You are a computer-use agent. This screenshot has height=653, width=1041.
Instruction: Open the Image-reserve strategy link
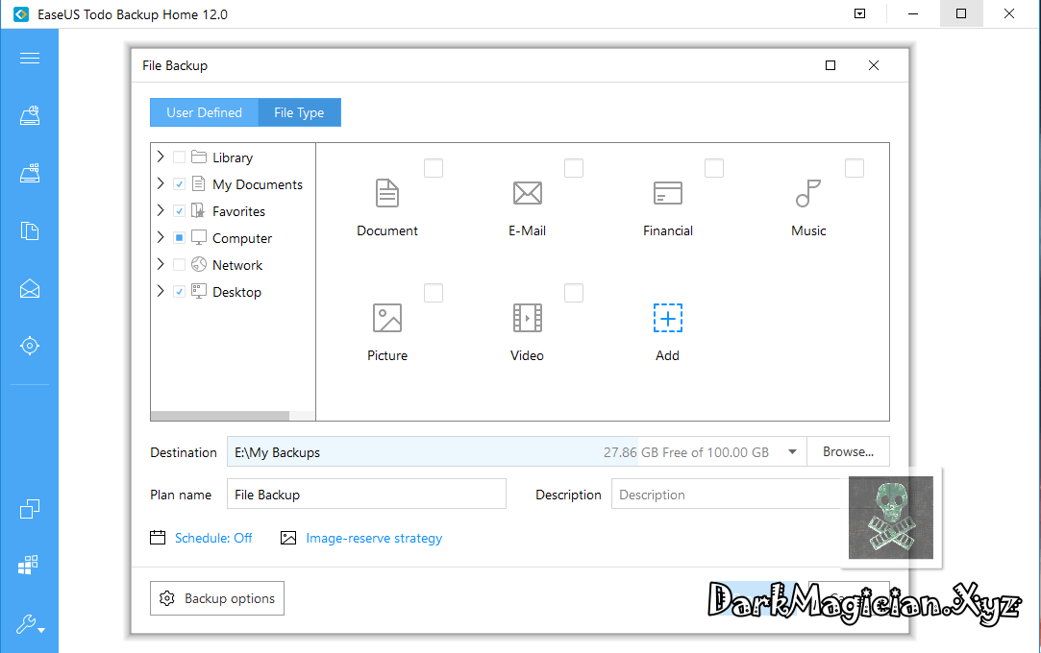pos(374,539)
